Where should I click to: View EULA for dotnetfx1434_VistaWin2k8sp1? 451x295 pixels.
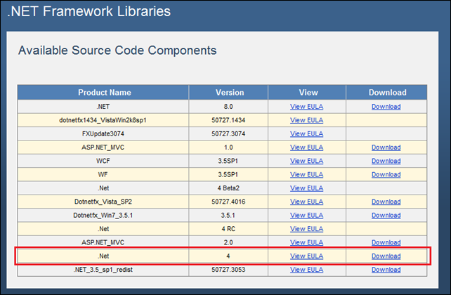tap(306, 120)
